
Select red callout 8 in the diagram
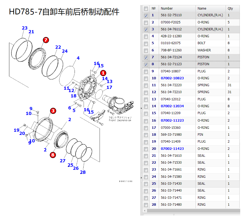53,155
